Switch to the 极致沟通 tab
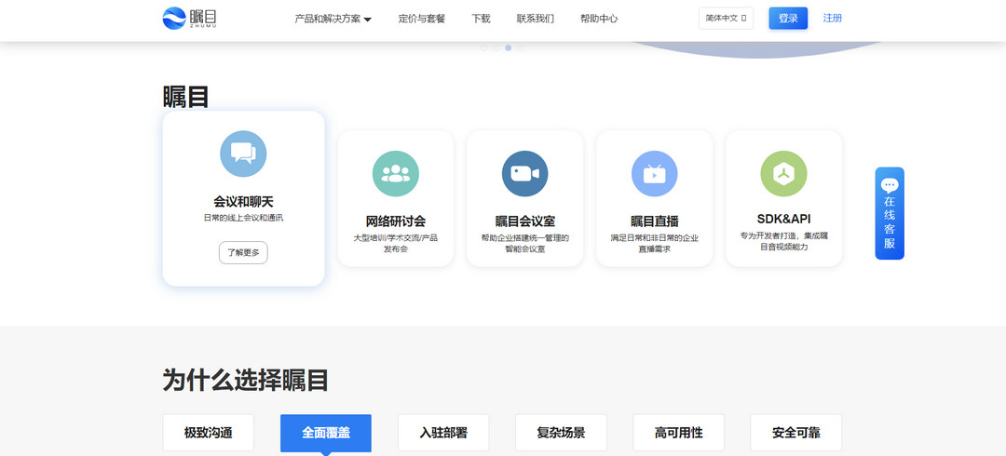Screen dimensions: 1006x456 click(x=208, y=433)
